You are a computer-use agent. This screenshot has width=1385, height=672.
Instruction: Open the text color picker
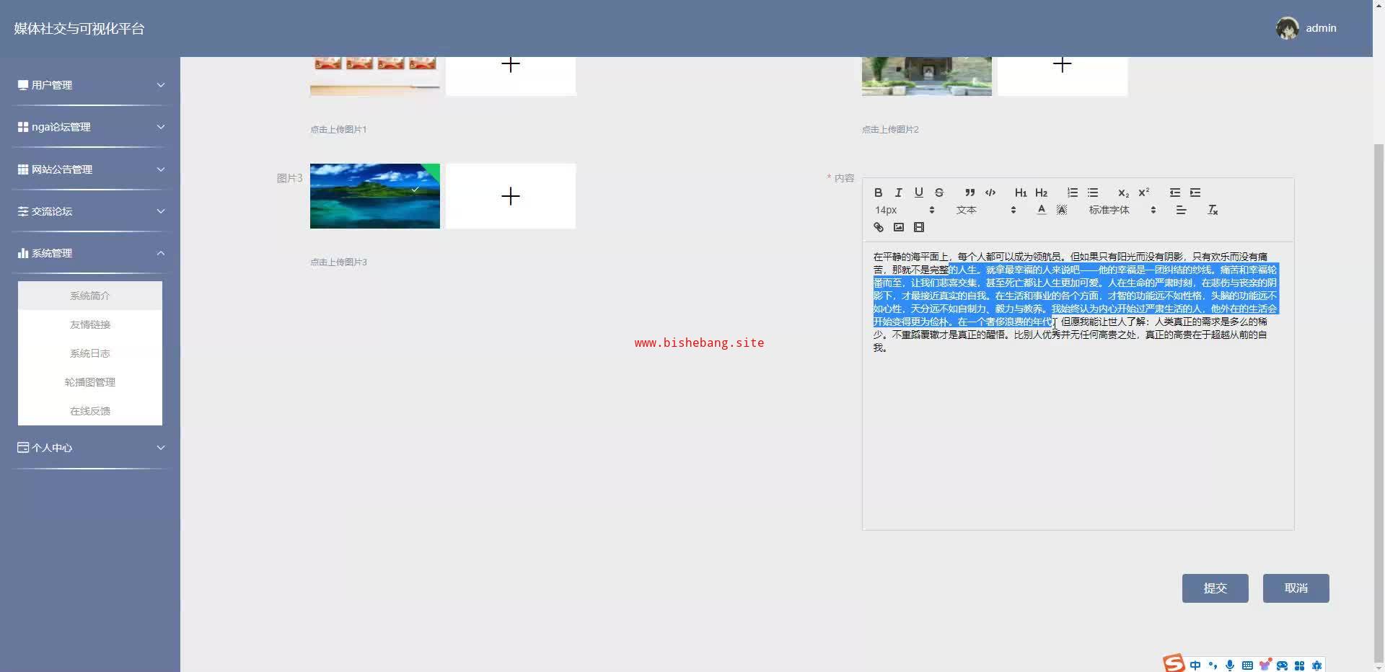tap(1041, 210)
